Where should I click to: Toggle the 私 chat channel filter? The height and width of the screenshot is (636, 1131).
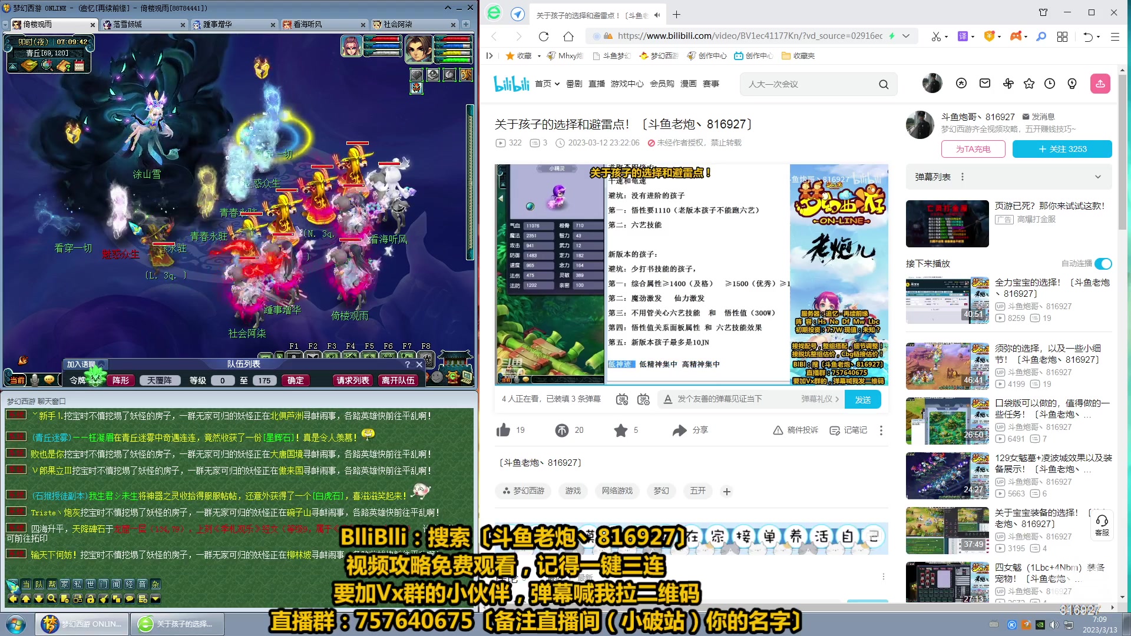point(78,584)
